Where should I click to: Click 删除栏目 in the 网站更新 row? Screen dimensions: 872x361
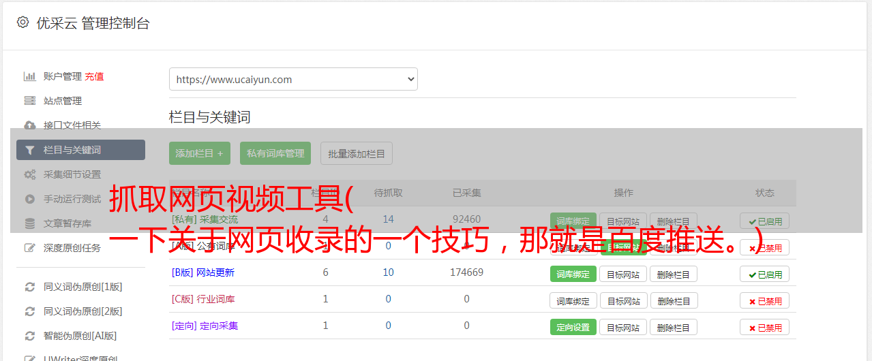click(x=674, y=274)
